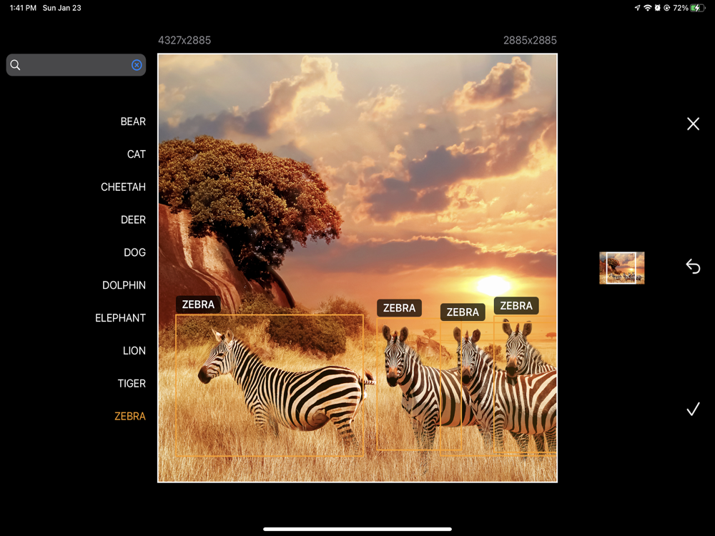
Task: Click the search magnifier icon
Action: (15, 65)
